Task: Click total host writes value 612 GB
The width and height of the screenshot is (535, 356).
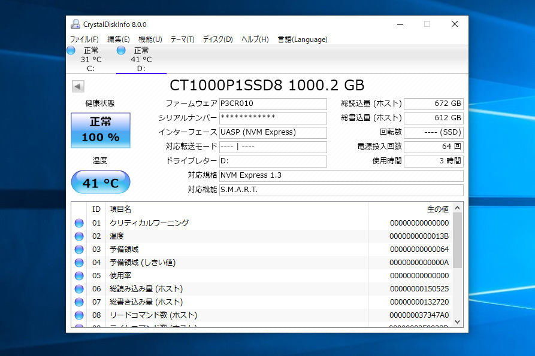Action: (x=434, y=118)
